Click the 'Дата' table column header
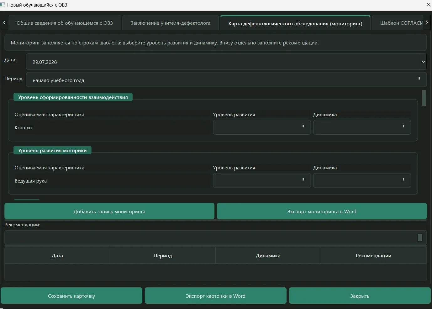Image resolution: width=432 pixels, height=309 pixels. (x=57, y=255)
